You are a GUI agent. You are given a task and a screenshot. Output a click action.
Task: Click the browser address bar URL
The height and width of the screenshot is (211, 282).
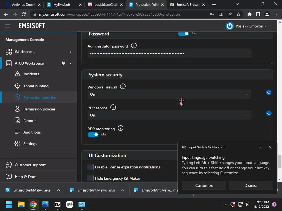[109, 14]
